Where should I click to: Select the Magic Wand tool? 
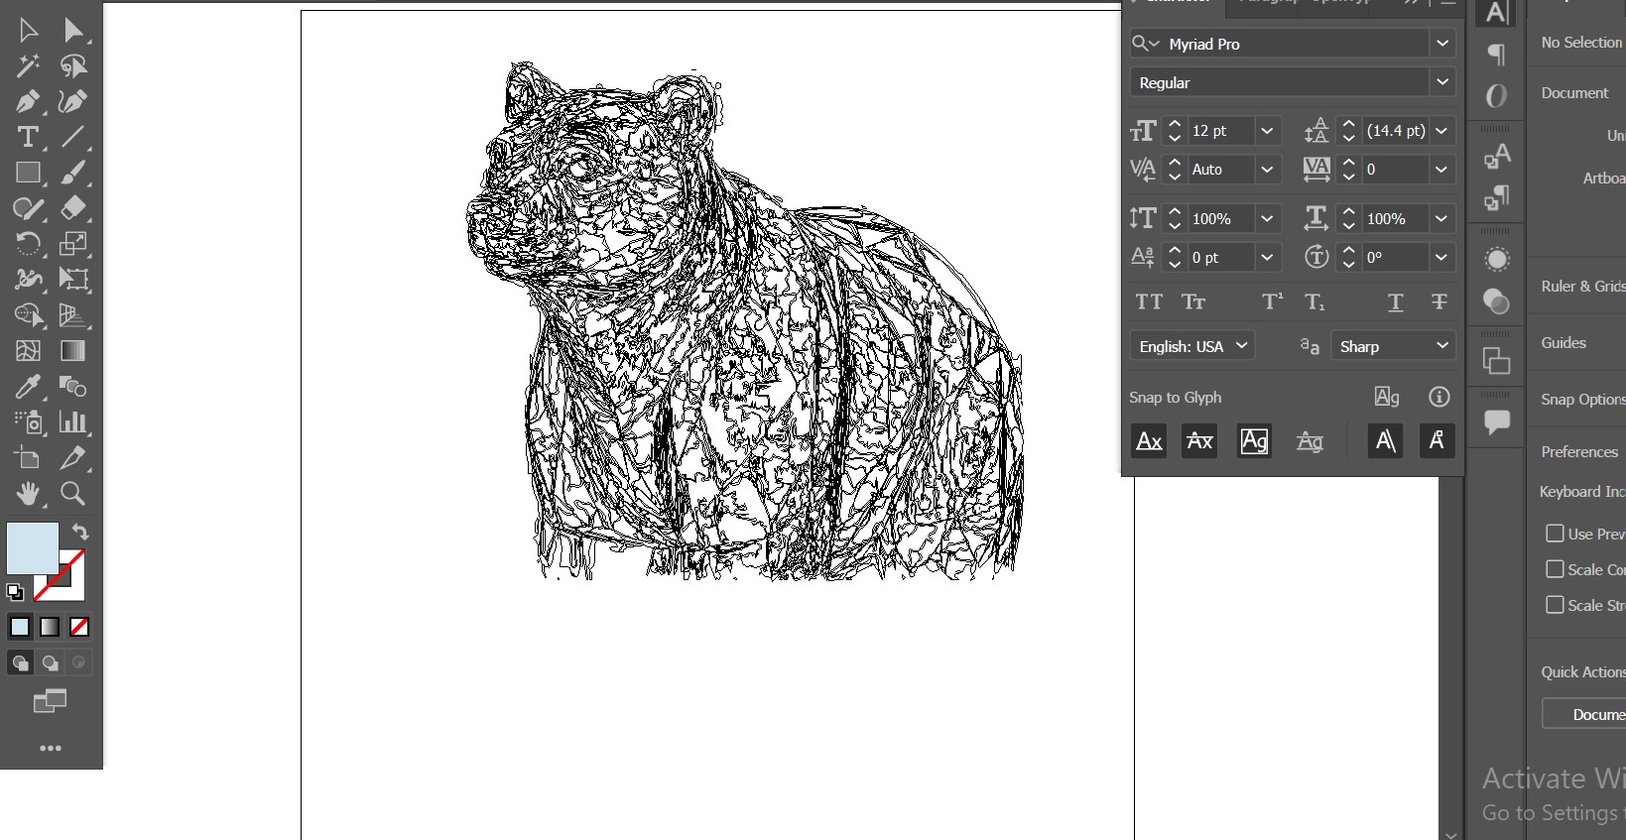coord(28,65)
